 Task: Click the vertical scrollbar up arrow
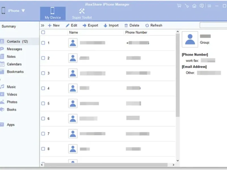coord(178,31)
